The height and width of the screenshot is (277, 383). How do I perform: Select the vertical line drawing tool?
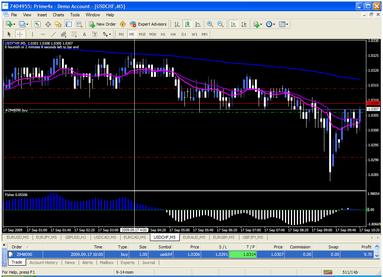pyautogui.click(x=32, y=35)
